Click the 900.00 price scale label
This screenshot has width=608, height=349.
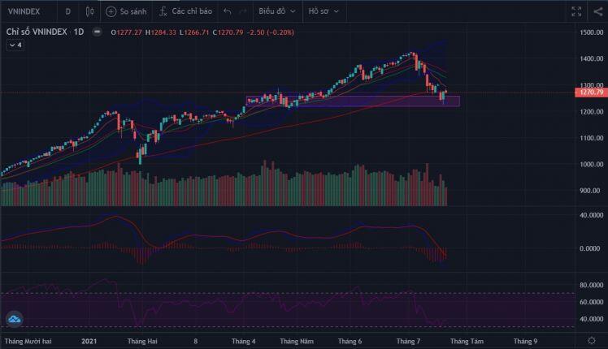pyautogui.click(x=592, y=191)
